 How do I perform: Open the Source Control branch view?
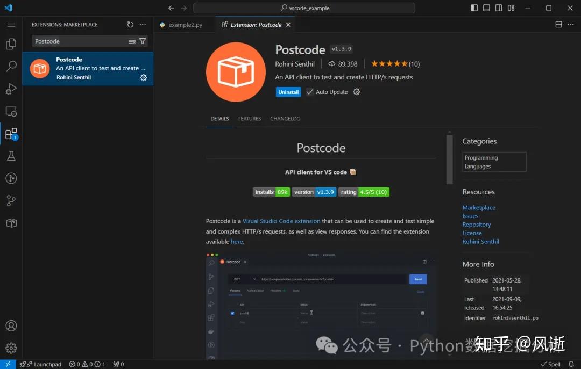coord(11,200)
